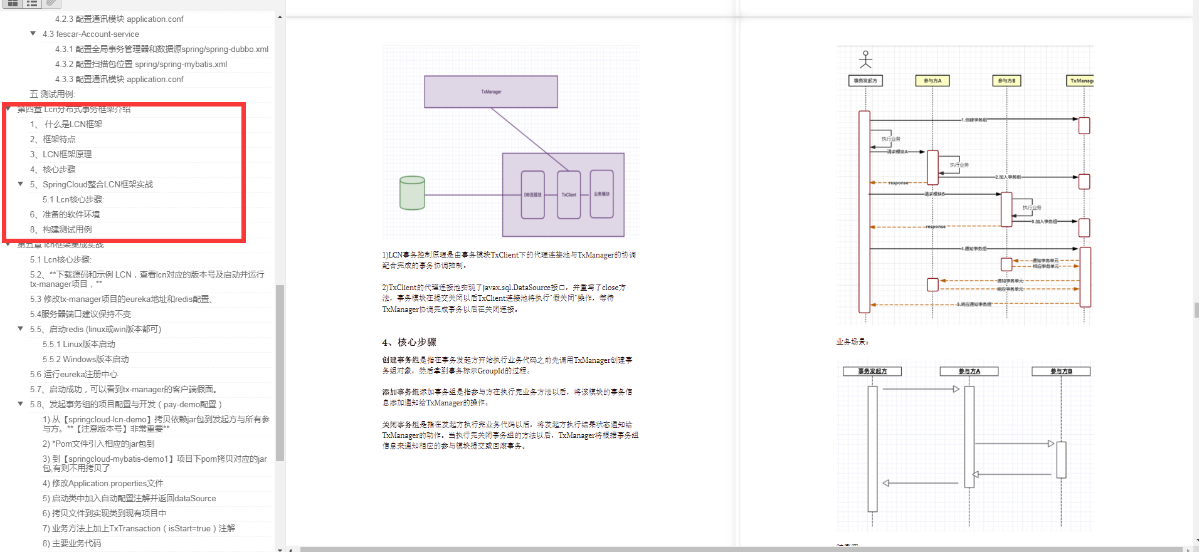Open 4.3.2 配置扫描包位置 spring-mybatis.xml entry
The width and height of the screenshot is (1199, 552).
tap(141, 64)
